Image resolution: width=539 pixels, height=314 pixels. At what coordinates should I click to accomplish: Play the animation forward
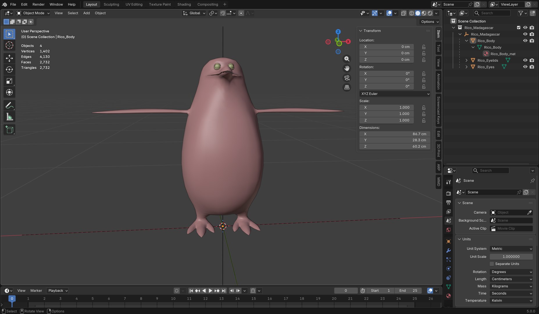[x=210, y=291]
